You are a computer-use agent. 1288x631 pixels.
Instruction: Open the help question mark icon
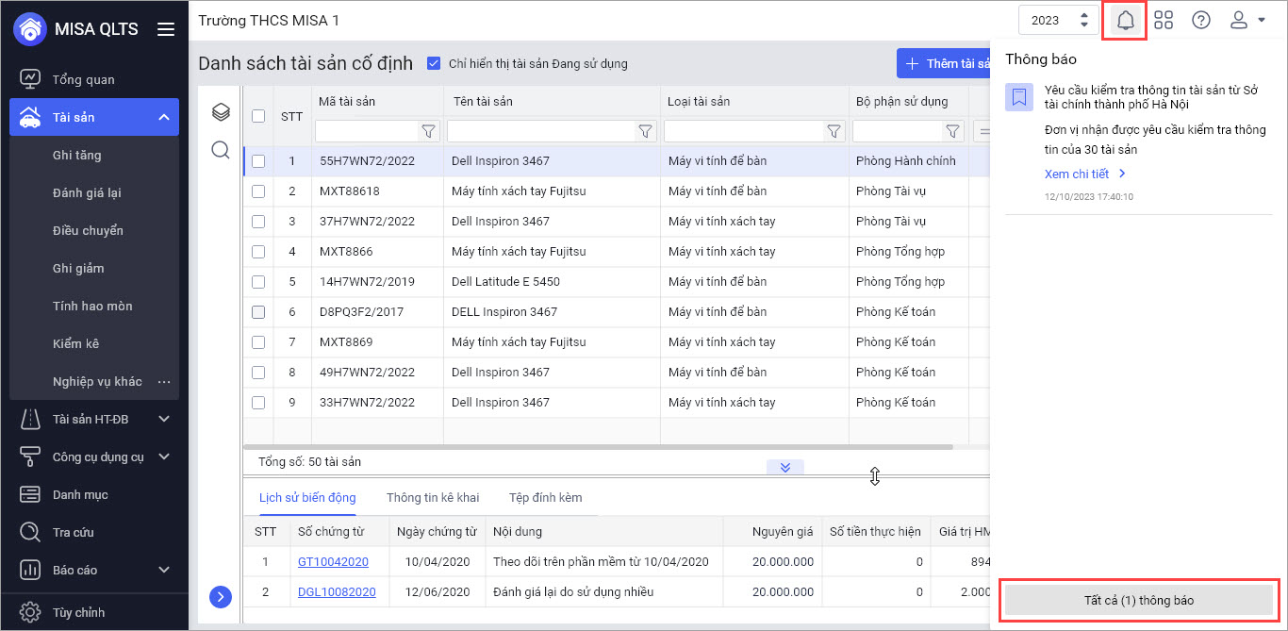tap(1201, 20)
